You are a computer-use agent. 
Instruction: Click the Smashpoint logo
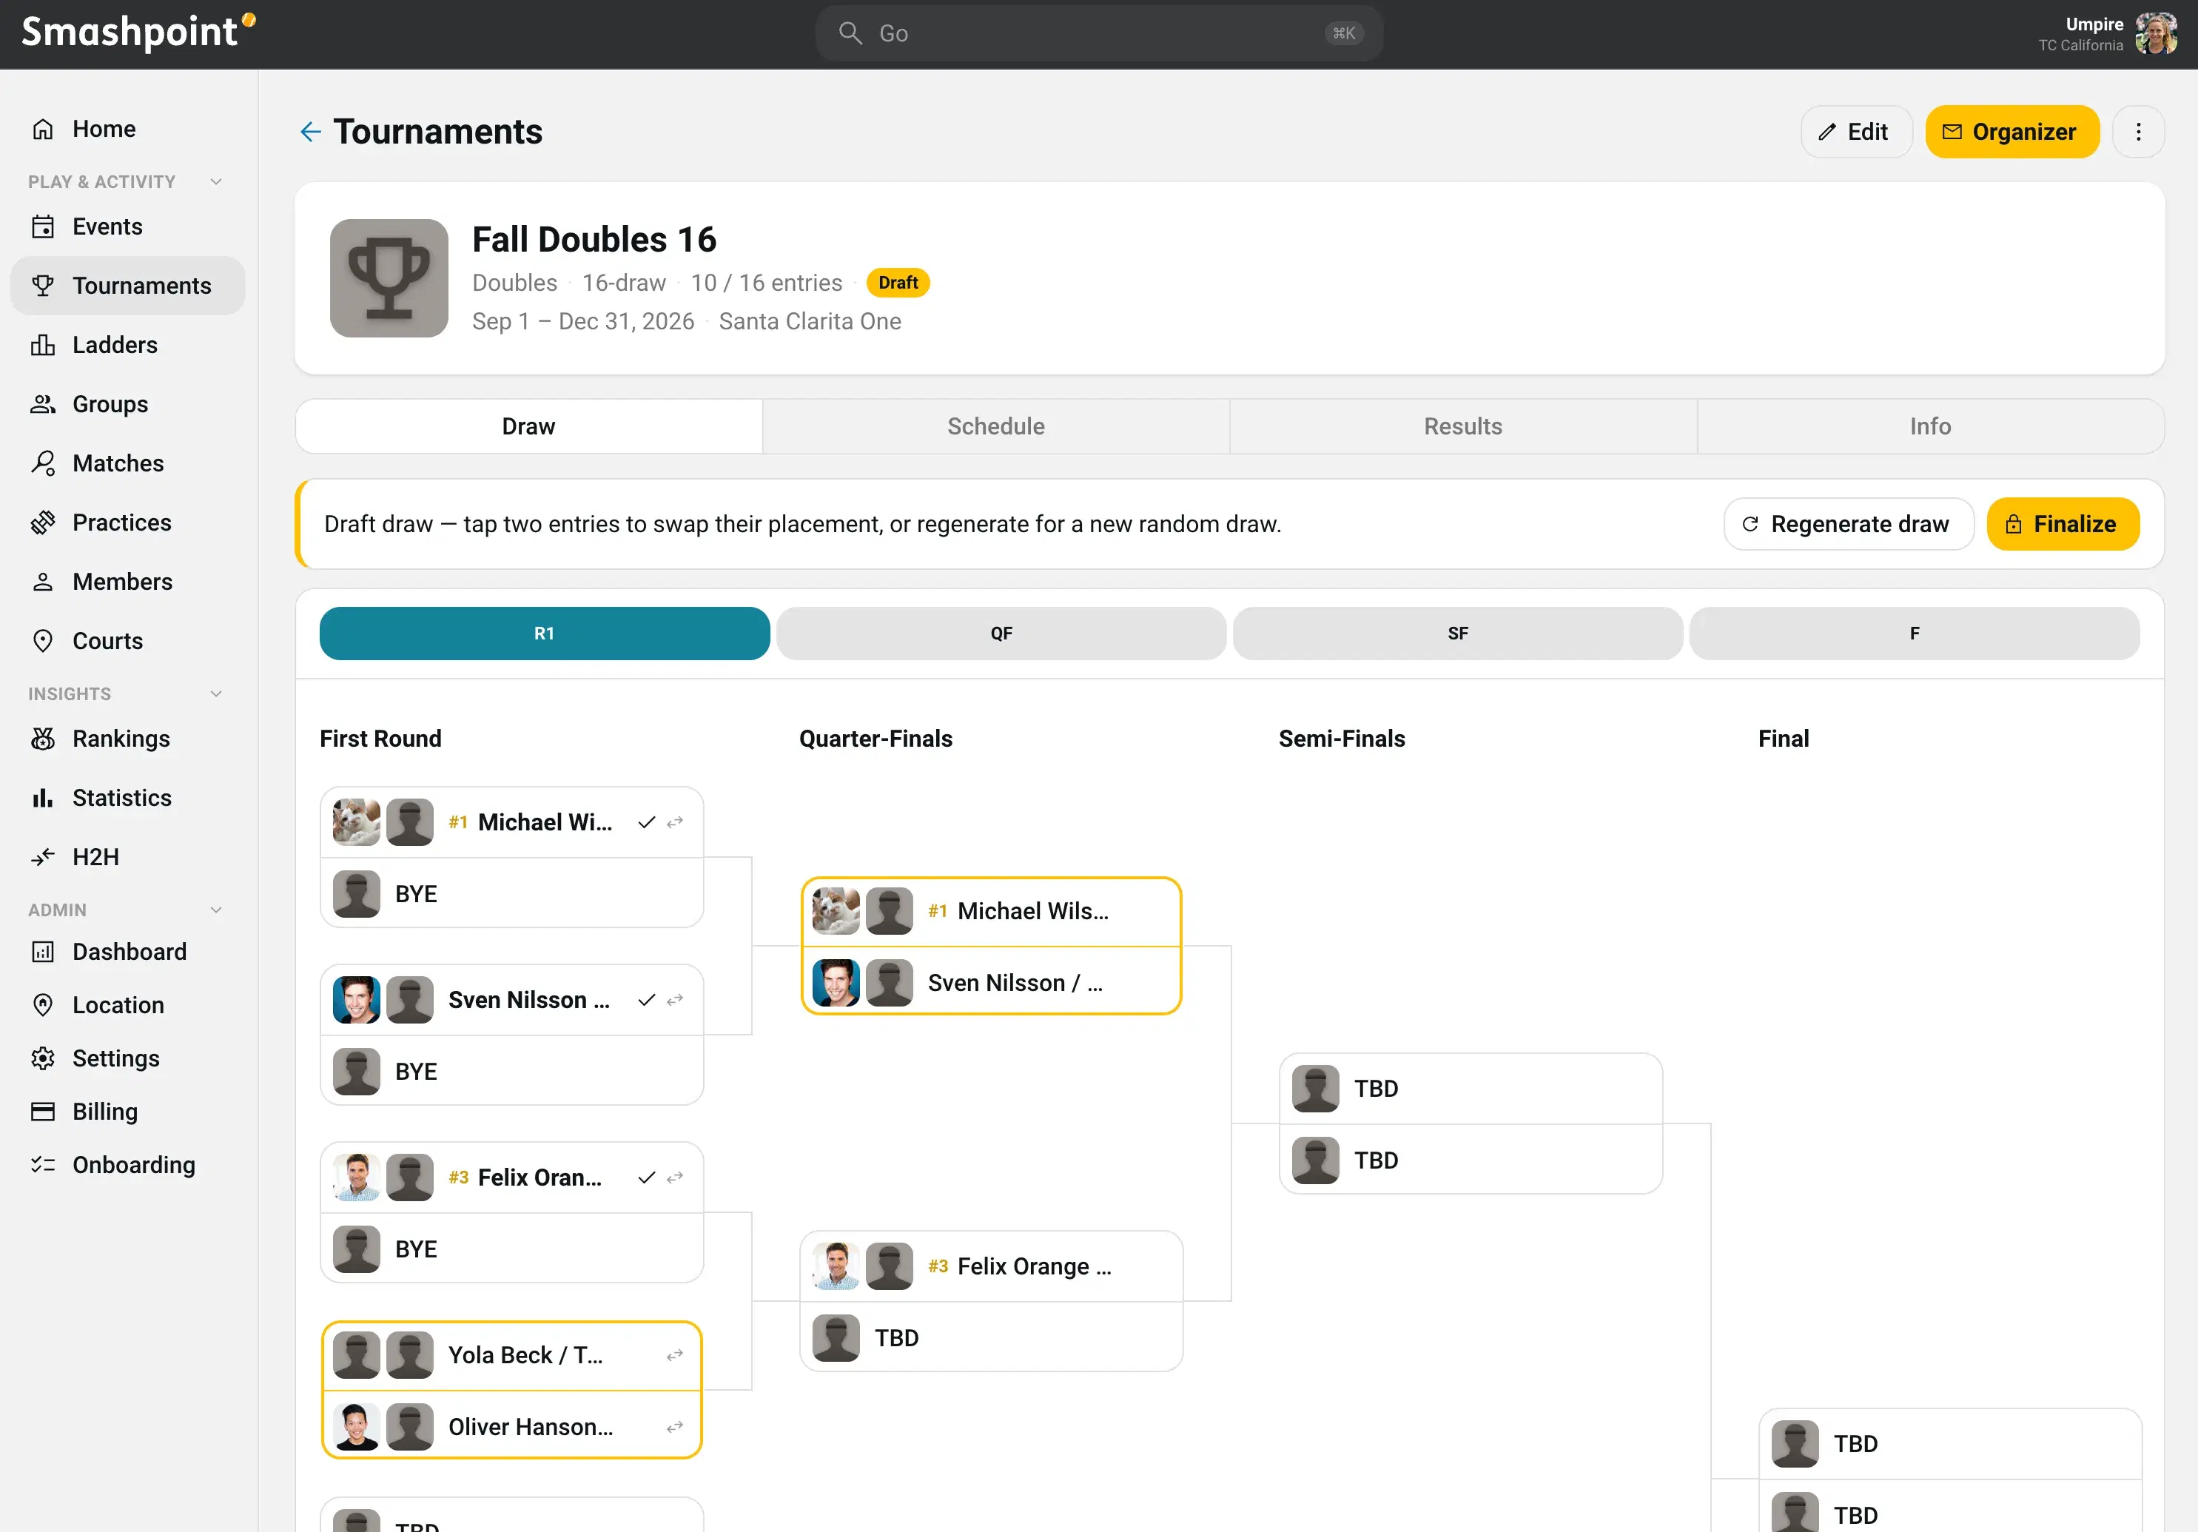click(139, 33)
